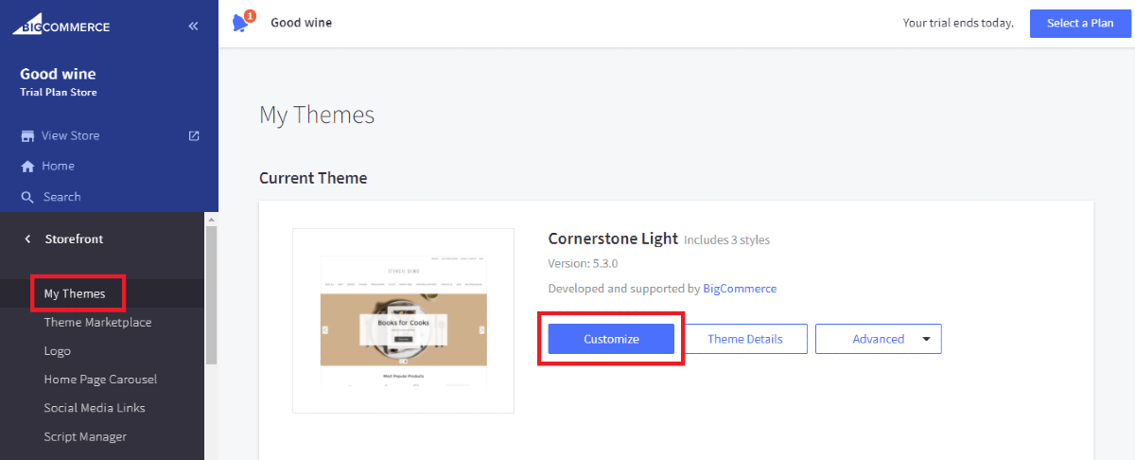Go to Social Media Links
This screenshot has width=1135, height=460.
(x=94, y=408)
